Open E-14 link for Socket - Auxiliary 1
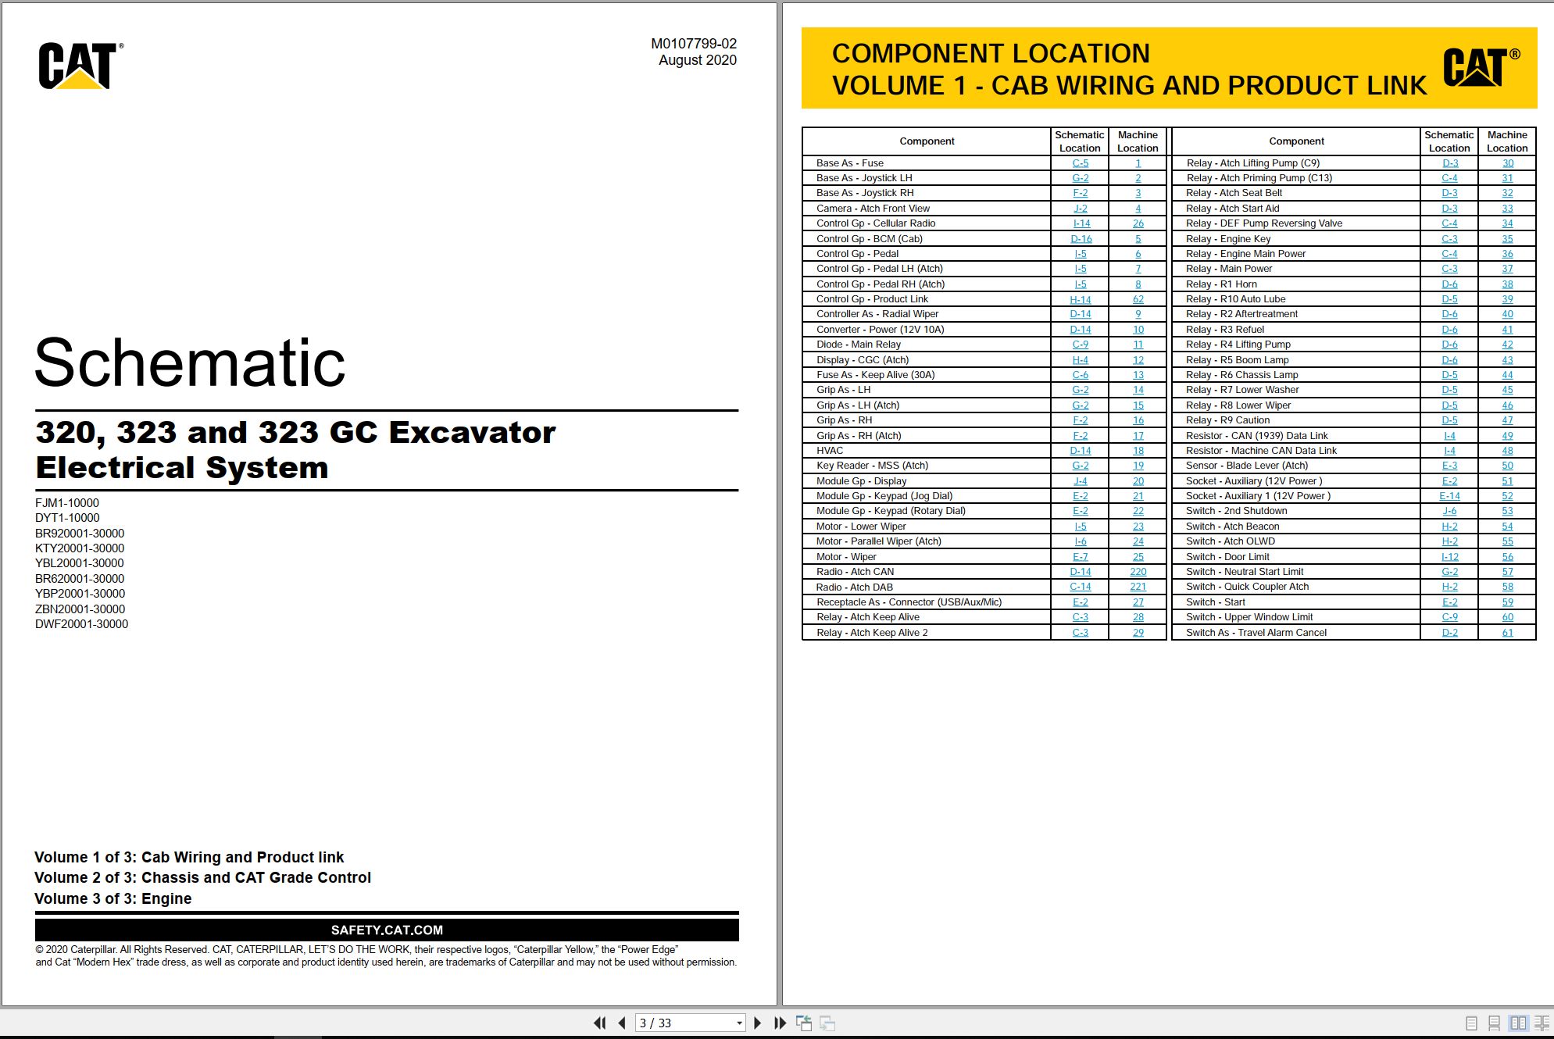This screenshot has height=1039, width=1554. (1449, 496)
